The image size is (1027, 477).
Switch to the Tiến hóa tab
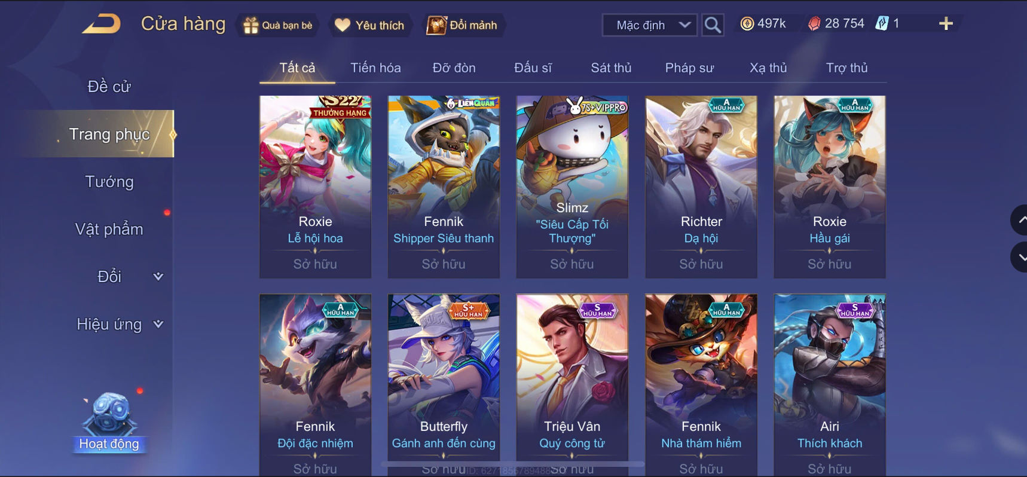tap(375, 68)
